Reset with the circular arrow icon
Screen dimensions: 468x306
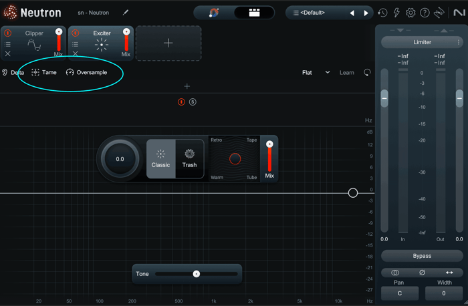point(367,72)
